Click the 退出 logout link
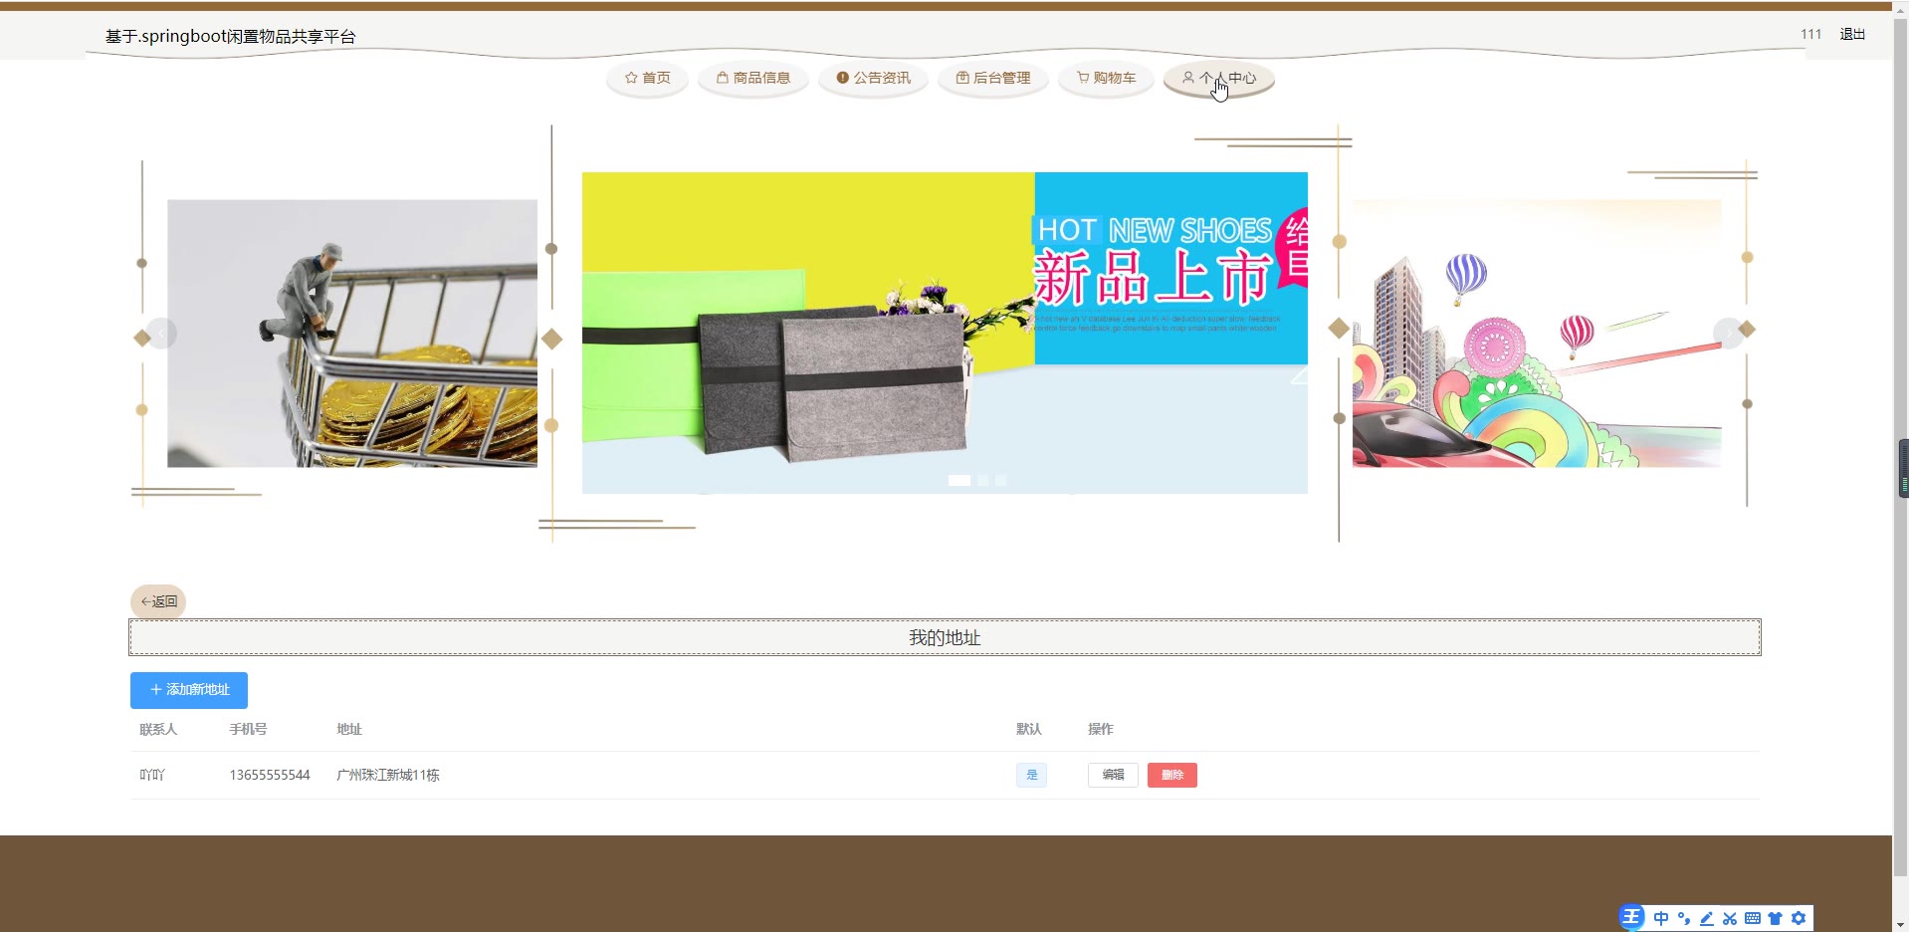Viewport: 1909px width, 932px height. (1852, 34)
